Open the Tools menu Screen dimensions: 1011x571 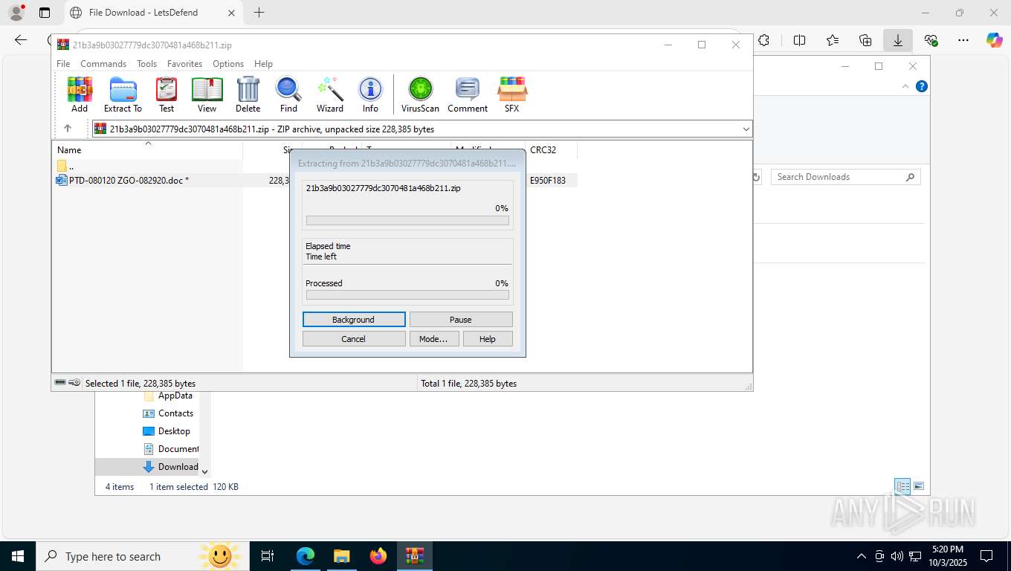[x=146, y=64]
